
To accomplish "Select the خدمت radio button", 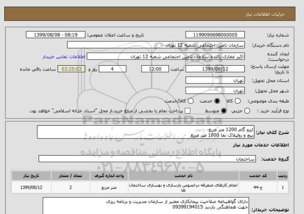I will point(217,101).
